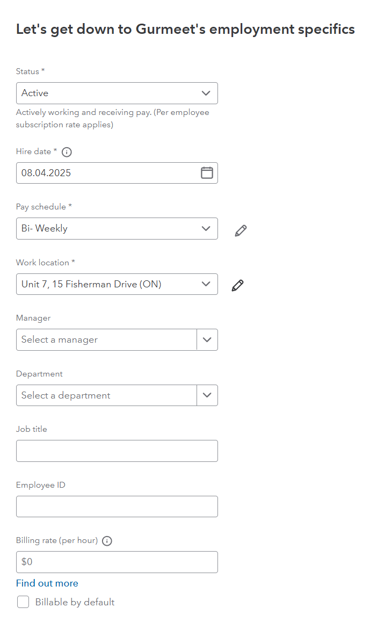Expand the department list chevron

pyautogui.click(x=207, y=396)
